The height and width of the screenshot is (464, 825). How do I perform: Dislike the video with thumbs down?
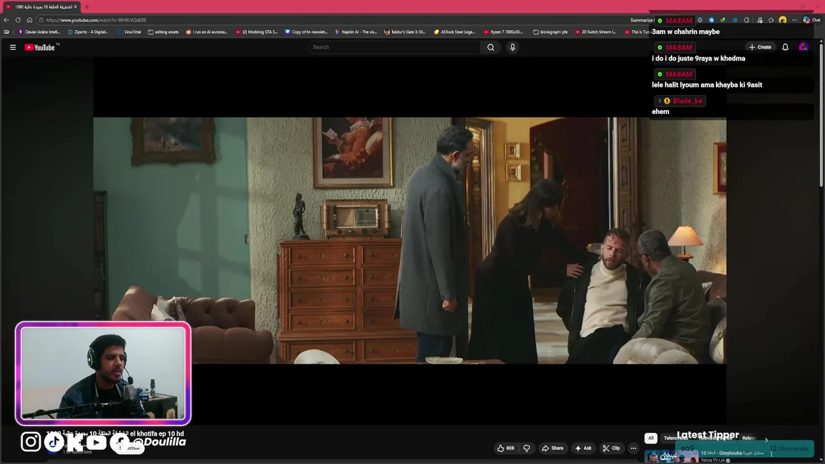point(527,448)
